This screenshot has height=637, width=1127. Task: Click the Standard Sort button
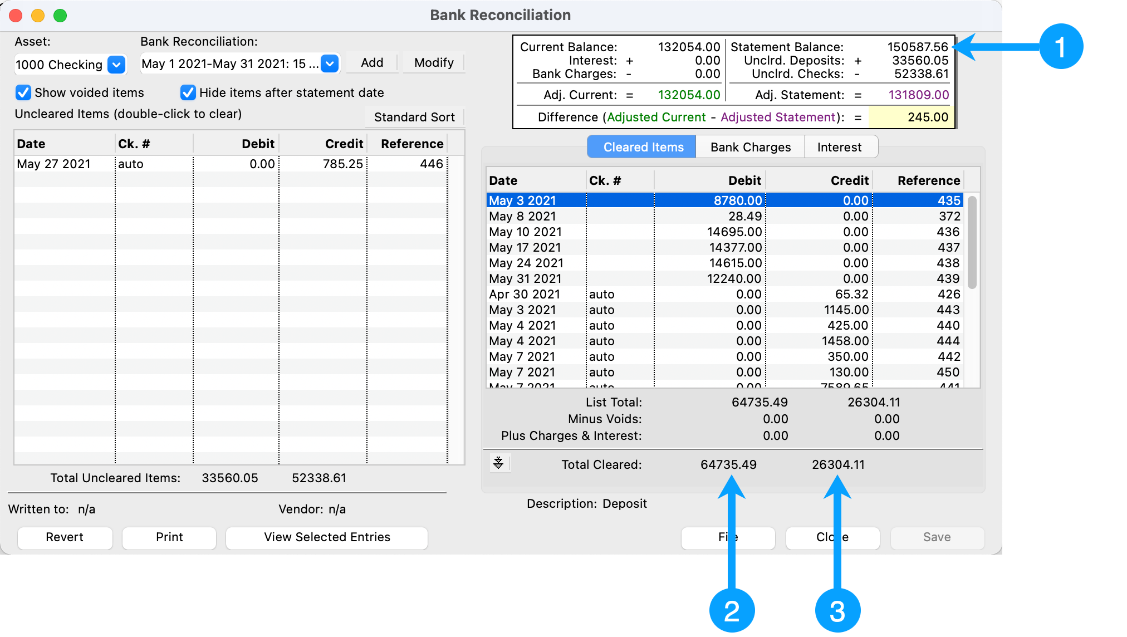(x=414, y=117)
